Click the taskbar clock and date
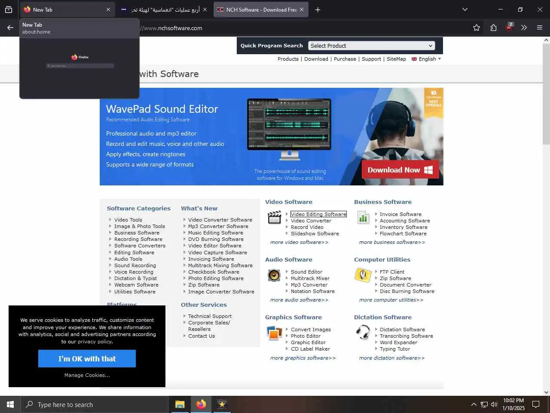 [x=513, y=404]
